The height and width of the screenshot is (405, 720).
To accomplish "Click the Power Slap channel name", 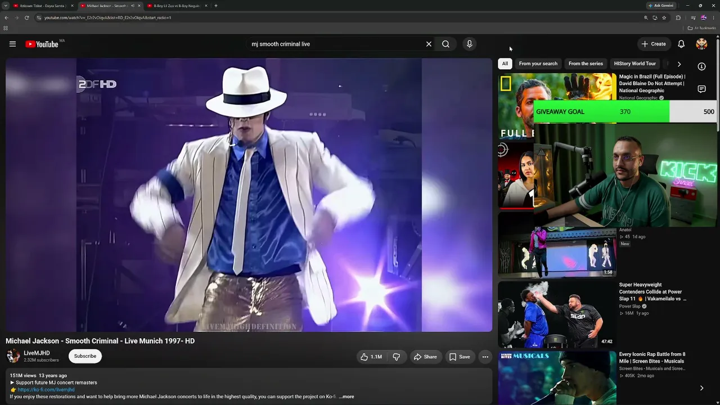I will pyautogui.click(x=630, y=306).
